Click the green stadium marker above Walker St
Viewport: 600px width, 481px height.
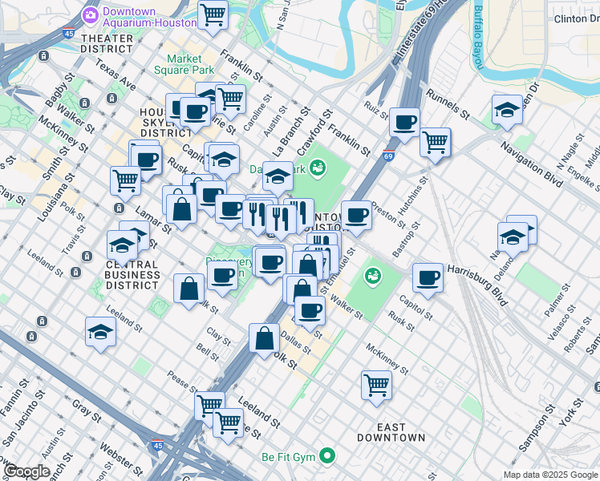372,277
